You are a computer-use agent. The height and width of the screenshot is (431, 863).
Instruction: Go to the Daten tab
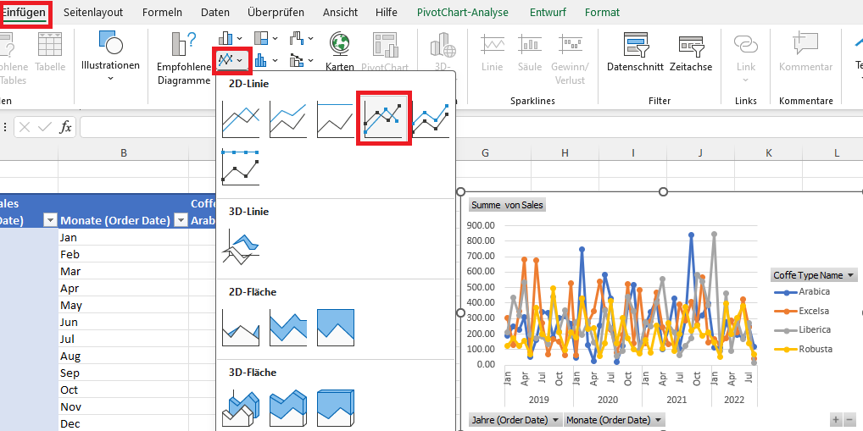(215, 12)
